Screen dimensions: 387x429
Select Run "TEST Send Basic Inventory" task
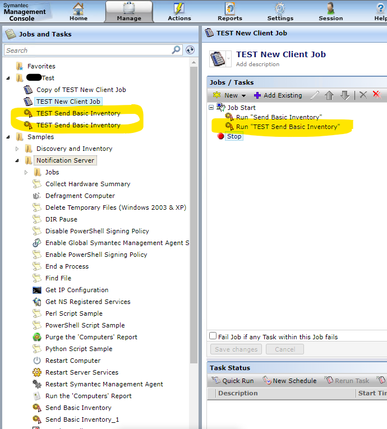tap(288, 127)
